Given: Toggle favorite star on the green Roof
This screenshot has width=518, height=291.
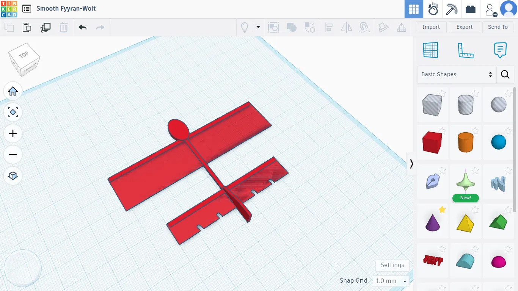Looking at the screenshot, I should pyautogui.click(x=508, y=210).
